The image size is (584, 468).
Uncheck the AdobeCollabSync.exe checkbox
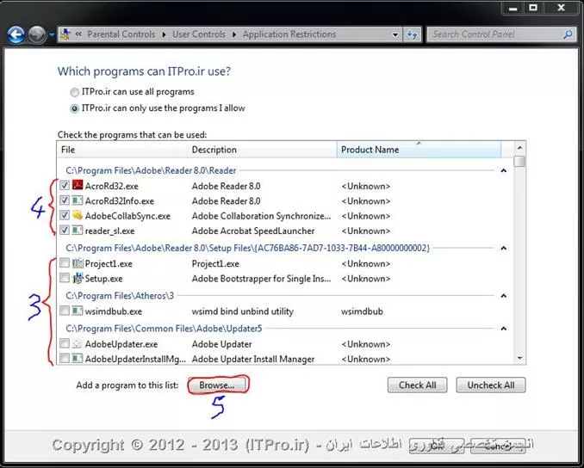click(x=65, y=215)
